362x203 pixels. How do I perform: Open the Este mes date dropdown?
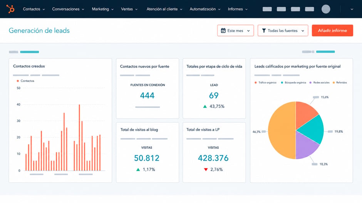coord(235,30)
